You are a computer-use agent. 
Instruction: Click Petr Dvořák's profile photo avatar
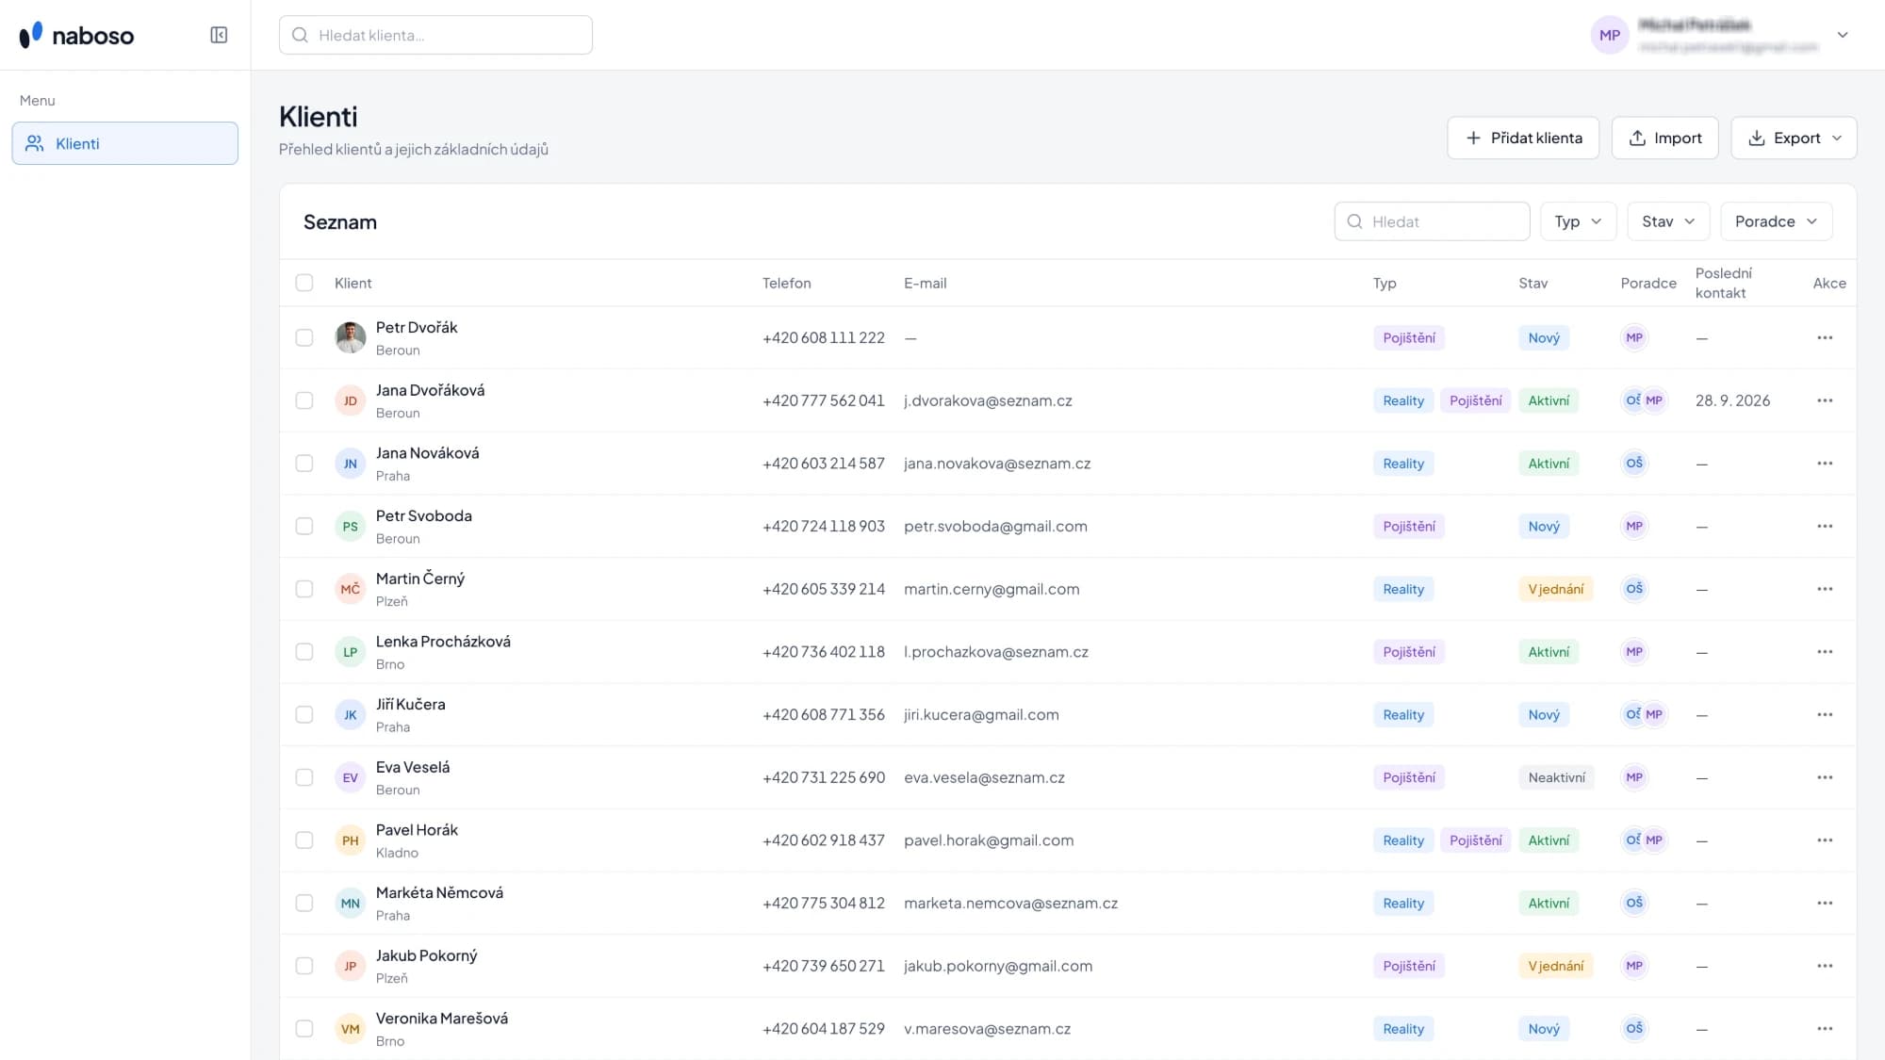[351, 337]
